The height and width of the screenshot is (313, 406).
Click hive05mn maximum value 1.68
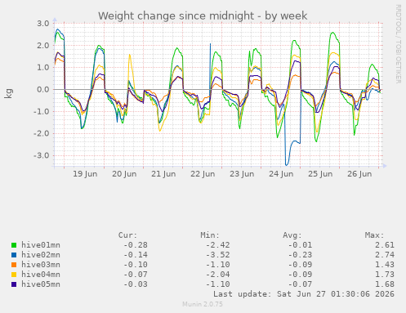[x=385, y=284]
